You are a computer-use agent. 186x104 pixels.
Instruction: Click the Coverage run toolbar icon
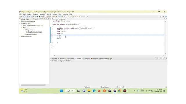pyautogui.click(x=39, y=16)
